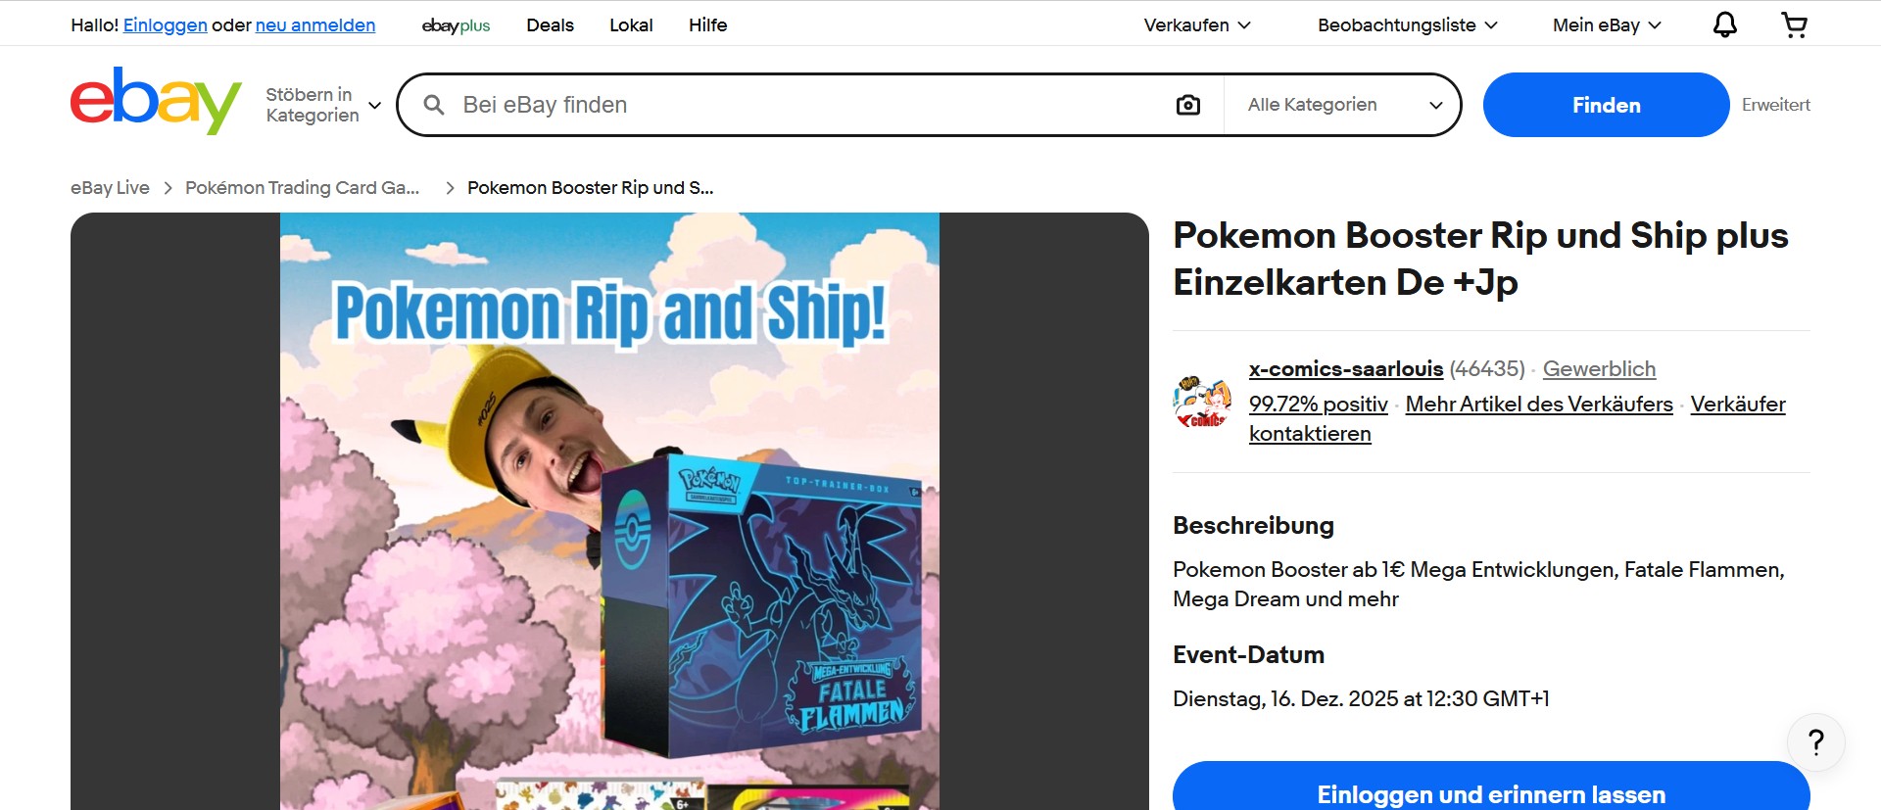Screen dimensions: 1881x810
Task: Open the Lokal menu item
Action: click(631, 25)
